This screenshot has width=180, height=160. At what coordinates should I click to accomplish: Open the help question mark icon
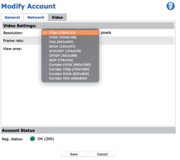(x=170, y=6)
